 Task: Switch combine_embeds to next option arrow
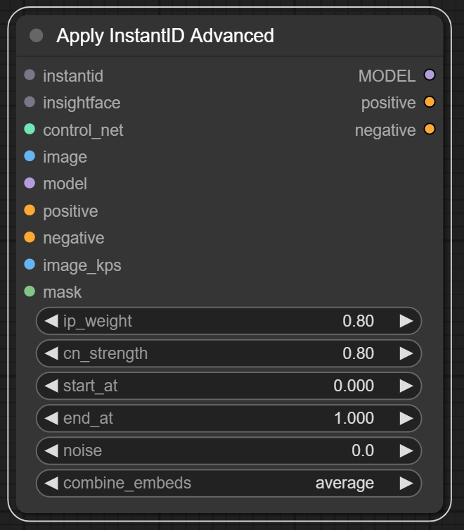pos(406,483)
